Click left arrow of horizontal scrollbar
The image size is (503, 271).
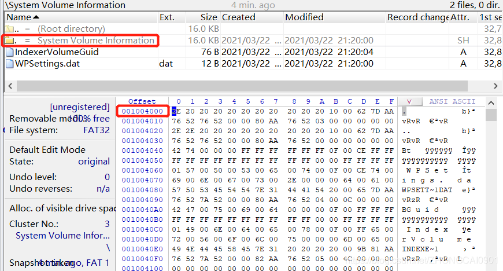pyautogui.click(x=10, y=86)
